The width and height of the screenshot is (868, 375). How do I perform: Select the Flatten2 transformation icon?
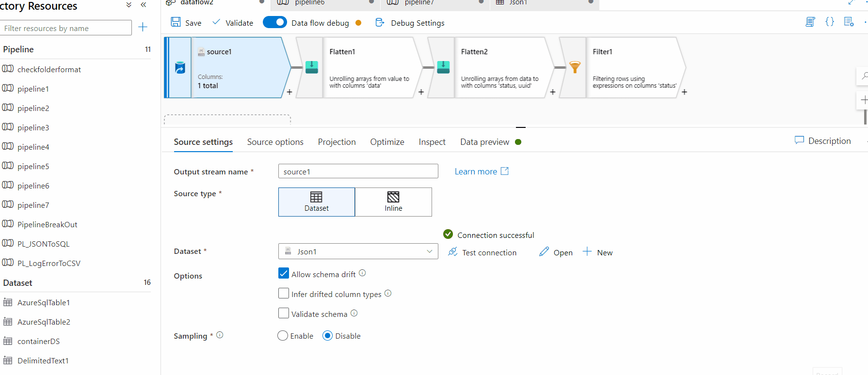443,67
